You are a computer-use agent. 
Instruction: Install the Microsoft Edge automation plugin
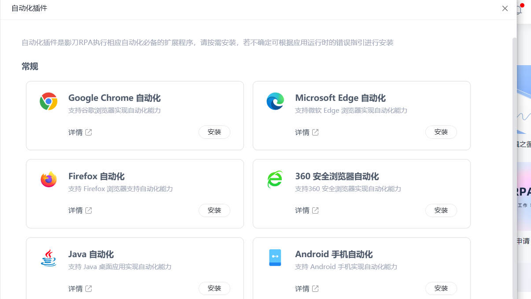pos(441,132)
